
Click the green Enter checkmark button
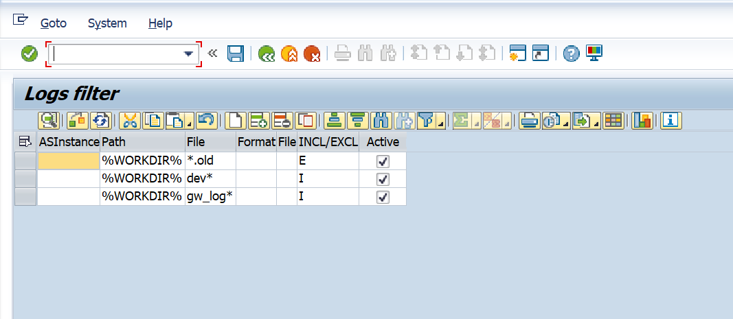pos(30,54)
